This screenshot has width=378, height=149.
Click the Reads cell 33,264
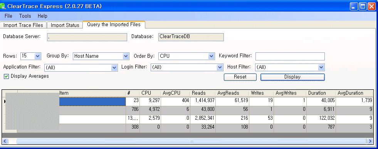203,128
